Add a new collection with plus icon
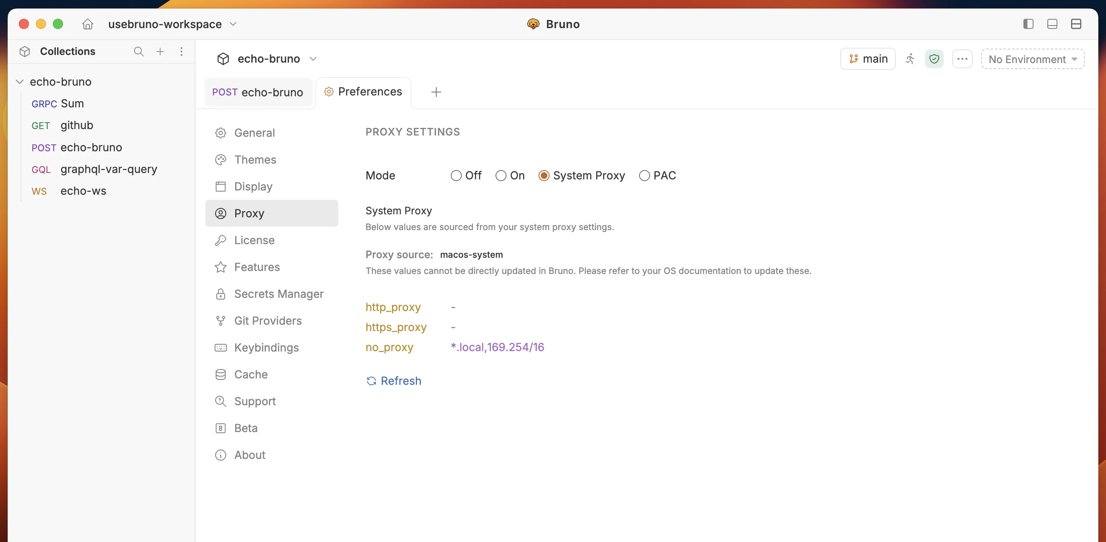 160,52
